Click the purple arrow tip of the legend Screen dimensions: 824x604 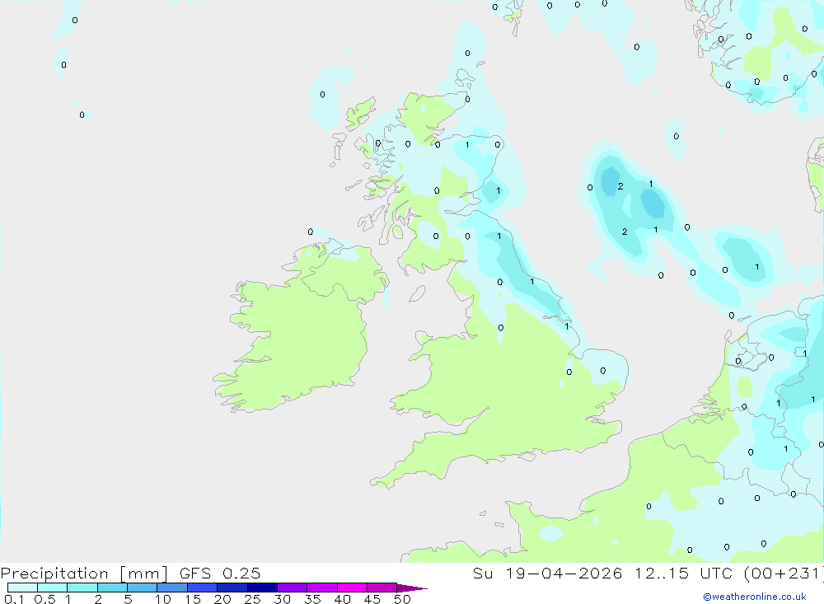tap(412, 588)
